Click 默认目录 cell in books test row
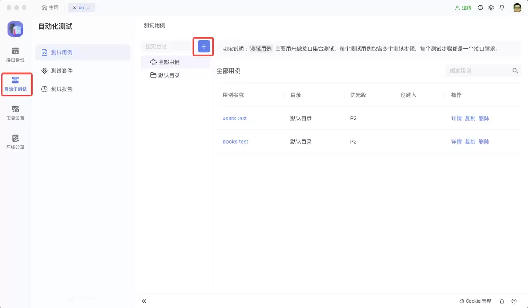Viewport: 528px width, 308px height. [301, 142]
